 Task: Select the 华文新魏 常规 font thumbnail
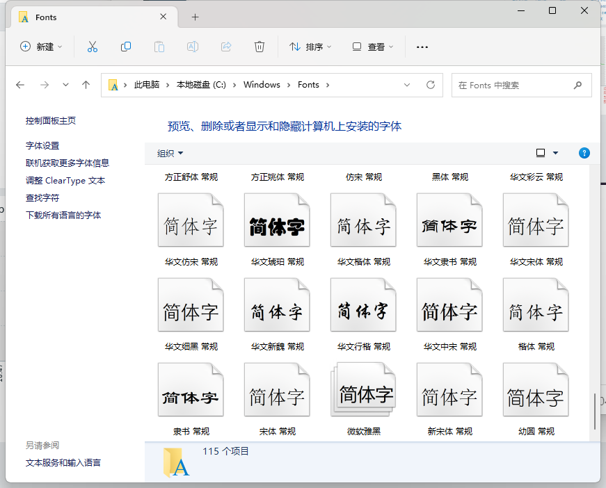277,305
